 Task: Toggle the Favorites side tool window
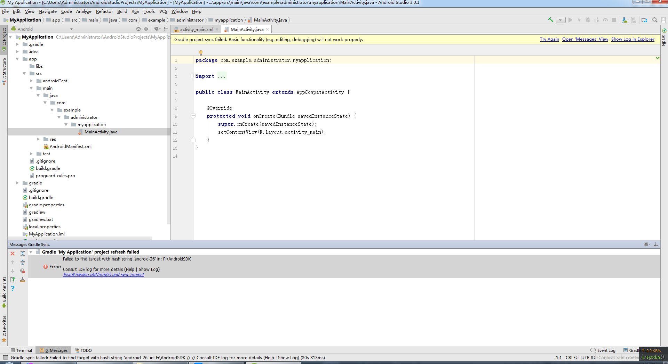click(x=4, y=329)
